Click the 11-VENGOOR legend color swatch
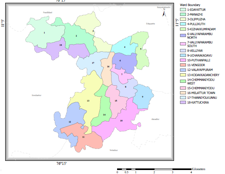 tap(183, 65)
